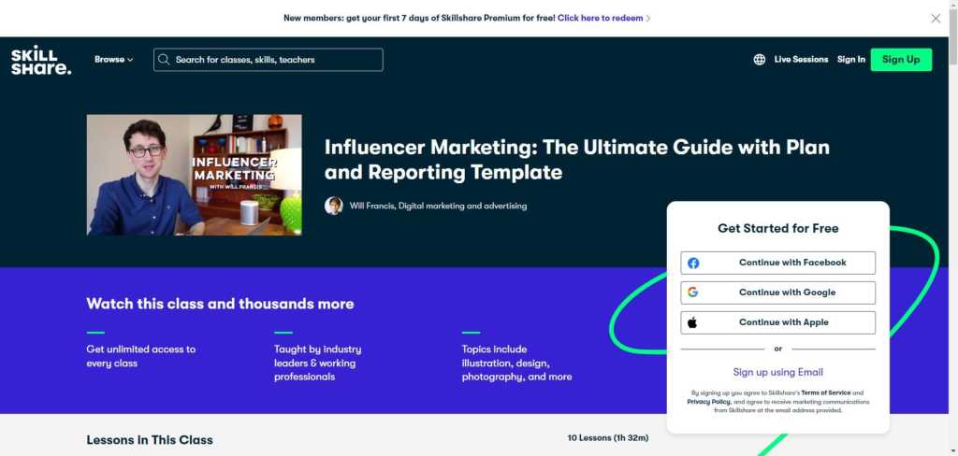Click the Facebook logo icon
Viewport: 958px width, 456px height.
pyautogui.click(x=693, y=263)
